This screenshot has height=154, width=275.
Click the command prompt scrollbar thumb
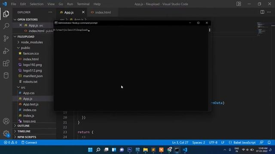click(x=209, y=30)
